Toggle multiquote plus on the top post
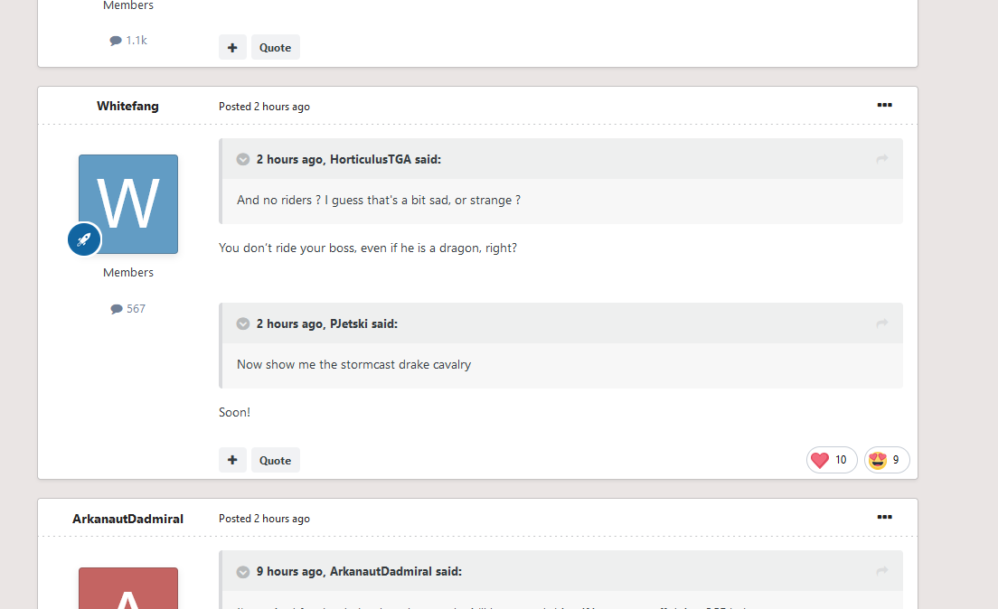Viewport: 998px width, 609px height. (x=232, y=47)
